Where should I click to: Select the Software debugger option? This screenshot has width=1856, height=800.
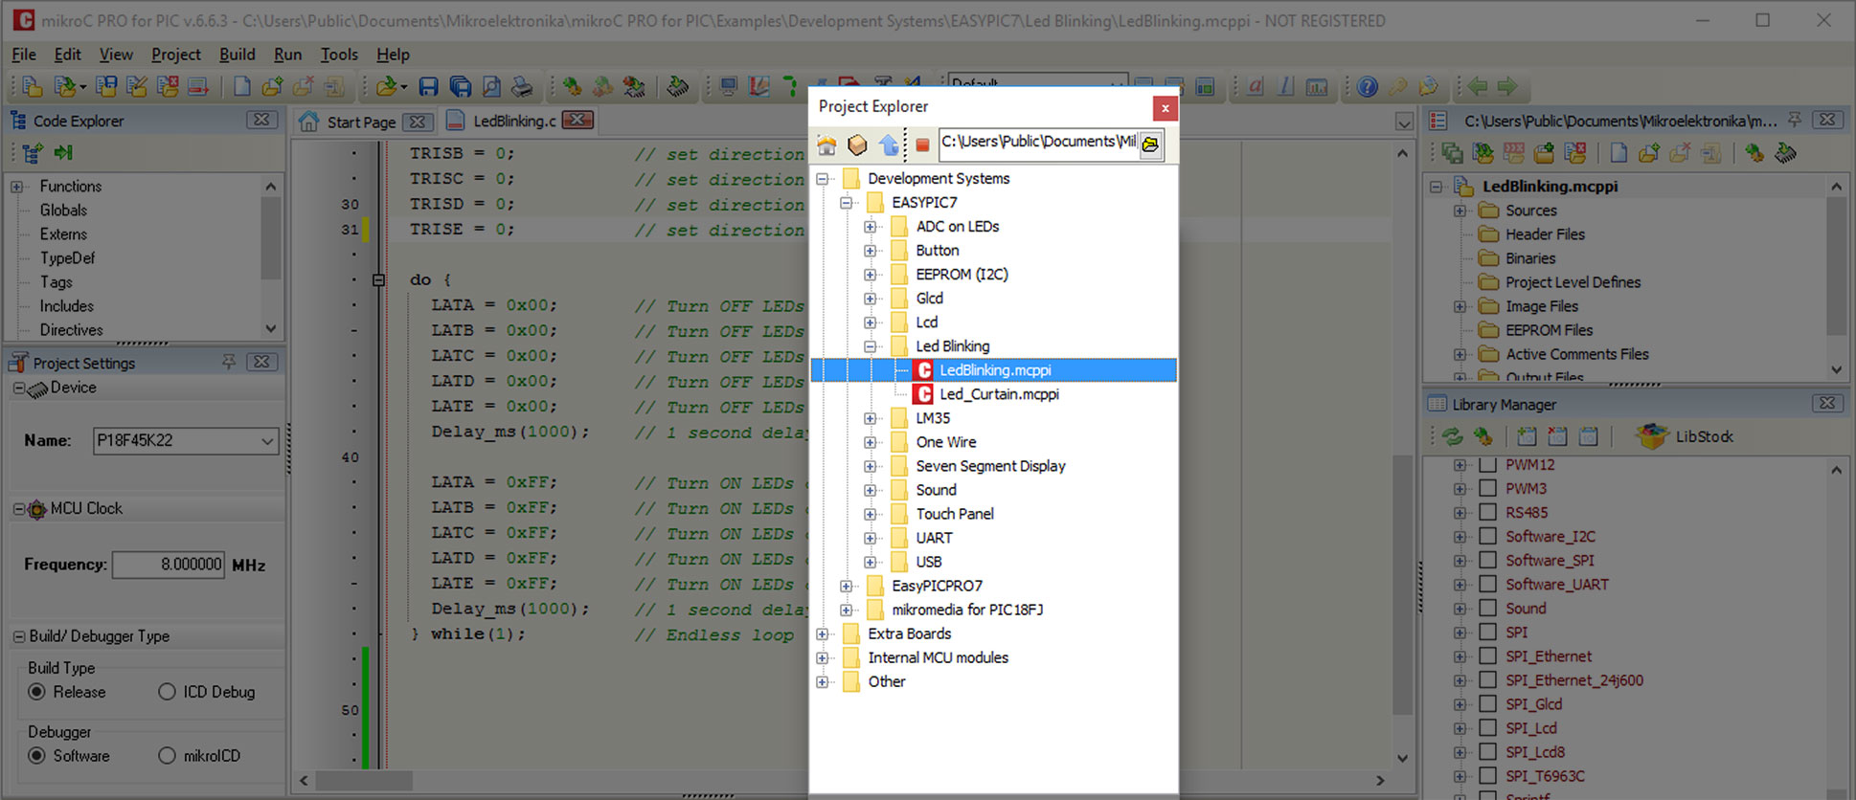[69, 756]
